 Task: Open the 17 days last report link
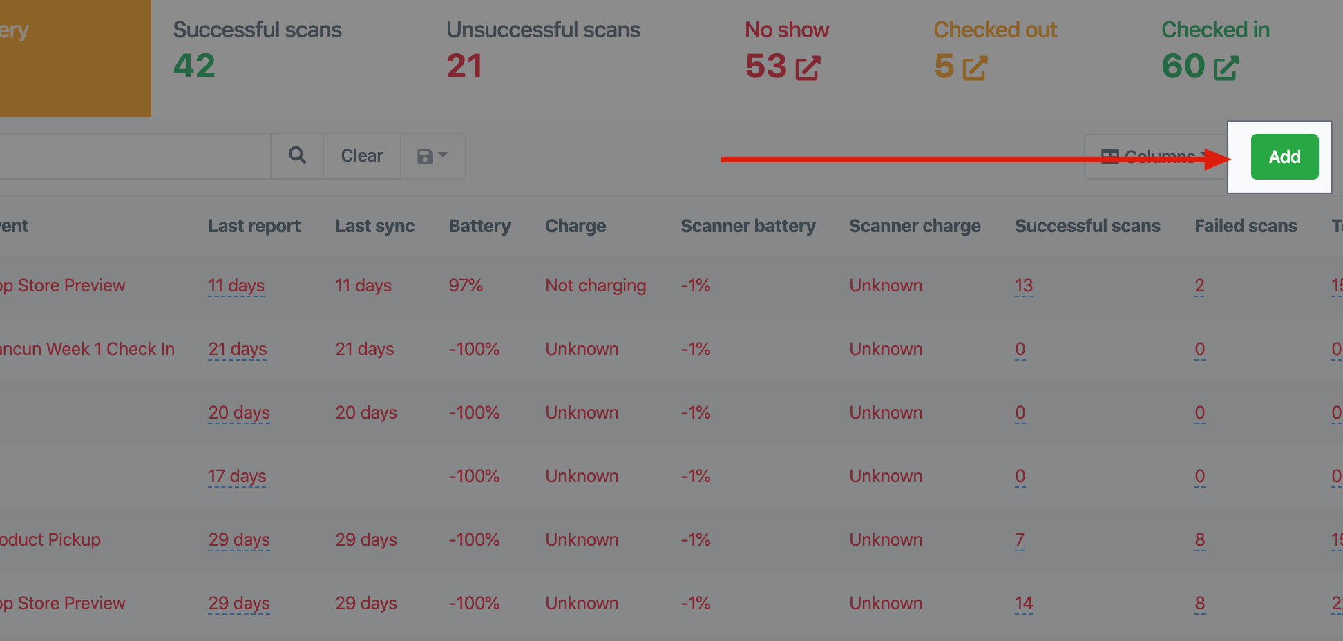237,476
